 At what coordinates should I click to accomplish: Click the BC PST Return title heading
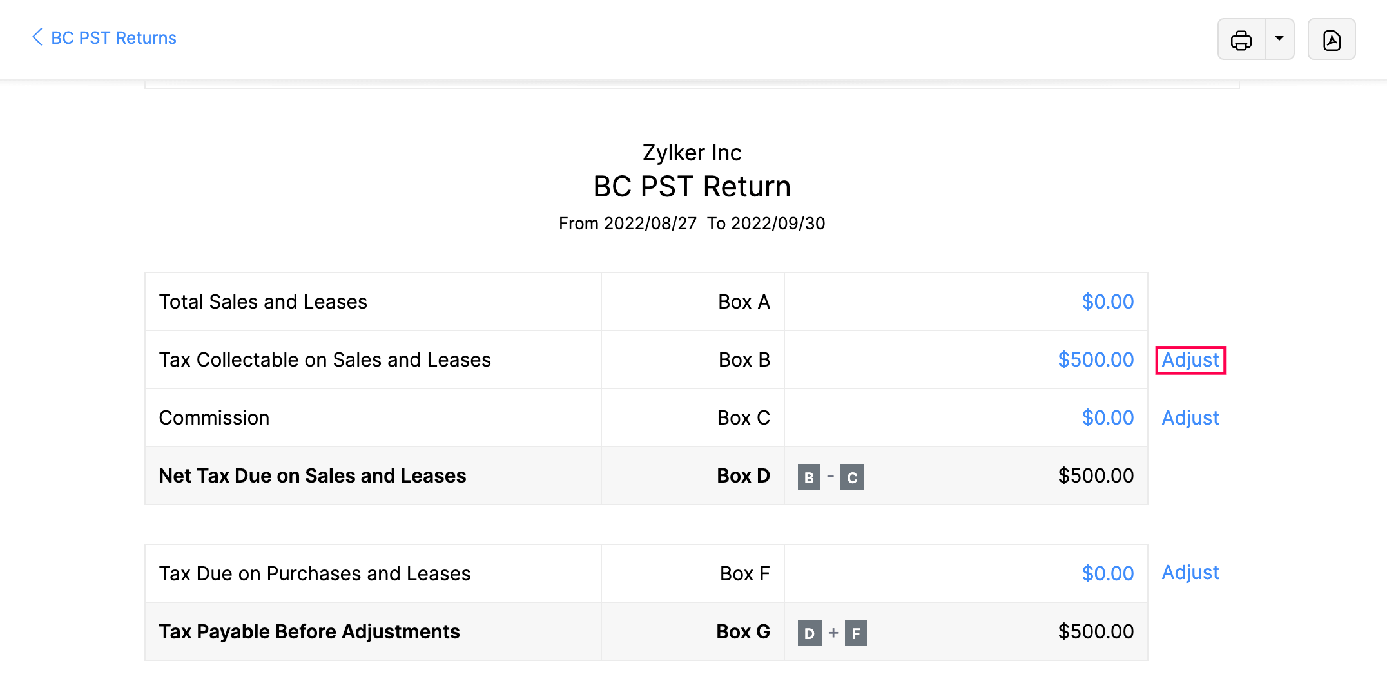click(x=692, y=187)
